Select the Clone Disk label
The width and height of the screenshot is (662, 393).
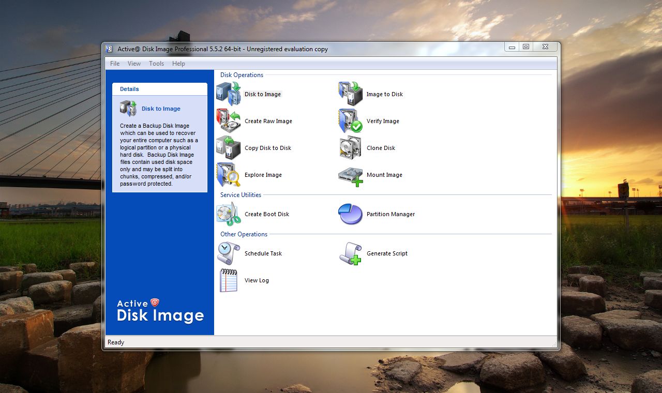pyautogui.click(x=381, y=148)
